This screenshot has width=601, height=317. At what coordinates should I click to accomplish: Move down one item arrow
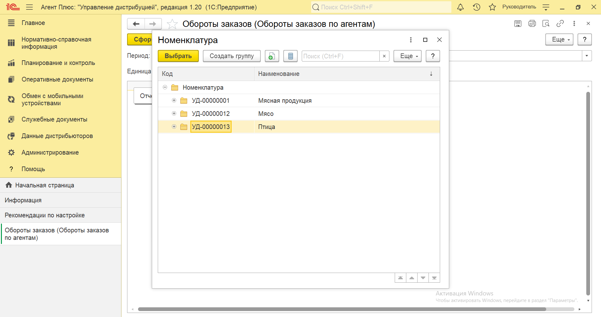point(423,278)
